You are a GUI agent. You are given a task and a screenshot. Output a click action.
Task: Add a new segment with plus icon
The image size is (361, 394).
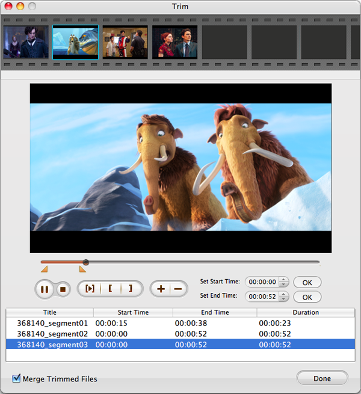(161, 289)
